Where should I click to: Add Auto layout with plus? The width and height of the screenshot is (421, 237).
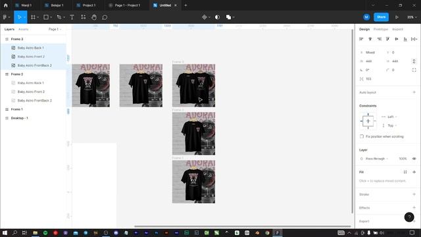pos(414,92)
